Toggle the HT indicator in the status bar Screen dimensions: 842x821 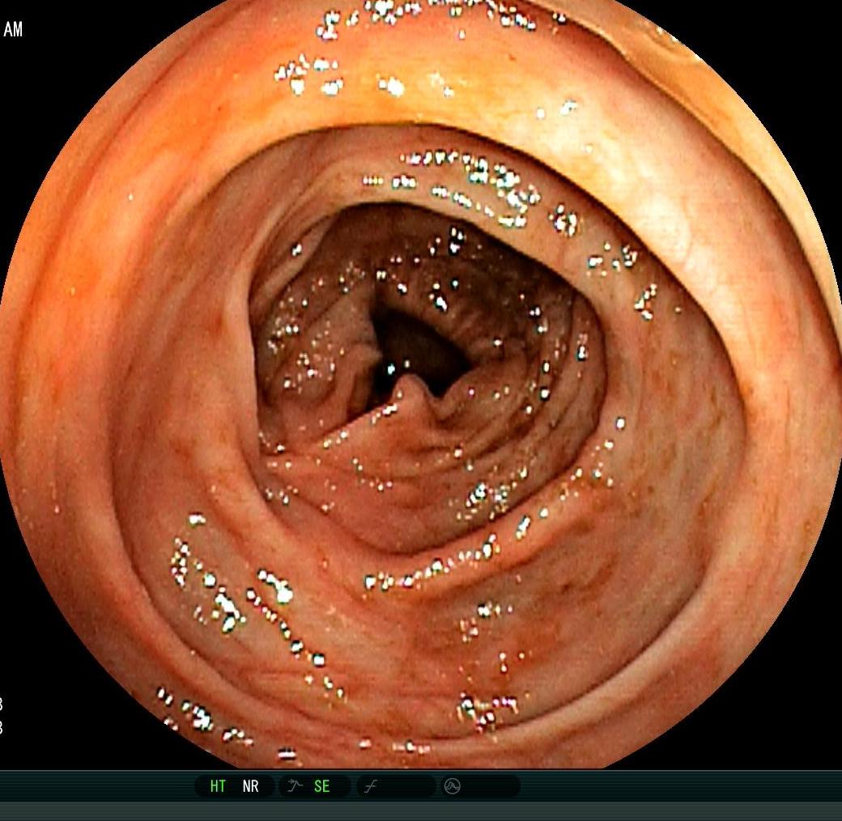point(218,787)
